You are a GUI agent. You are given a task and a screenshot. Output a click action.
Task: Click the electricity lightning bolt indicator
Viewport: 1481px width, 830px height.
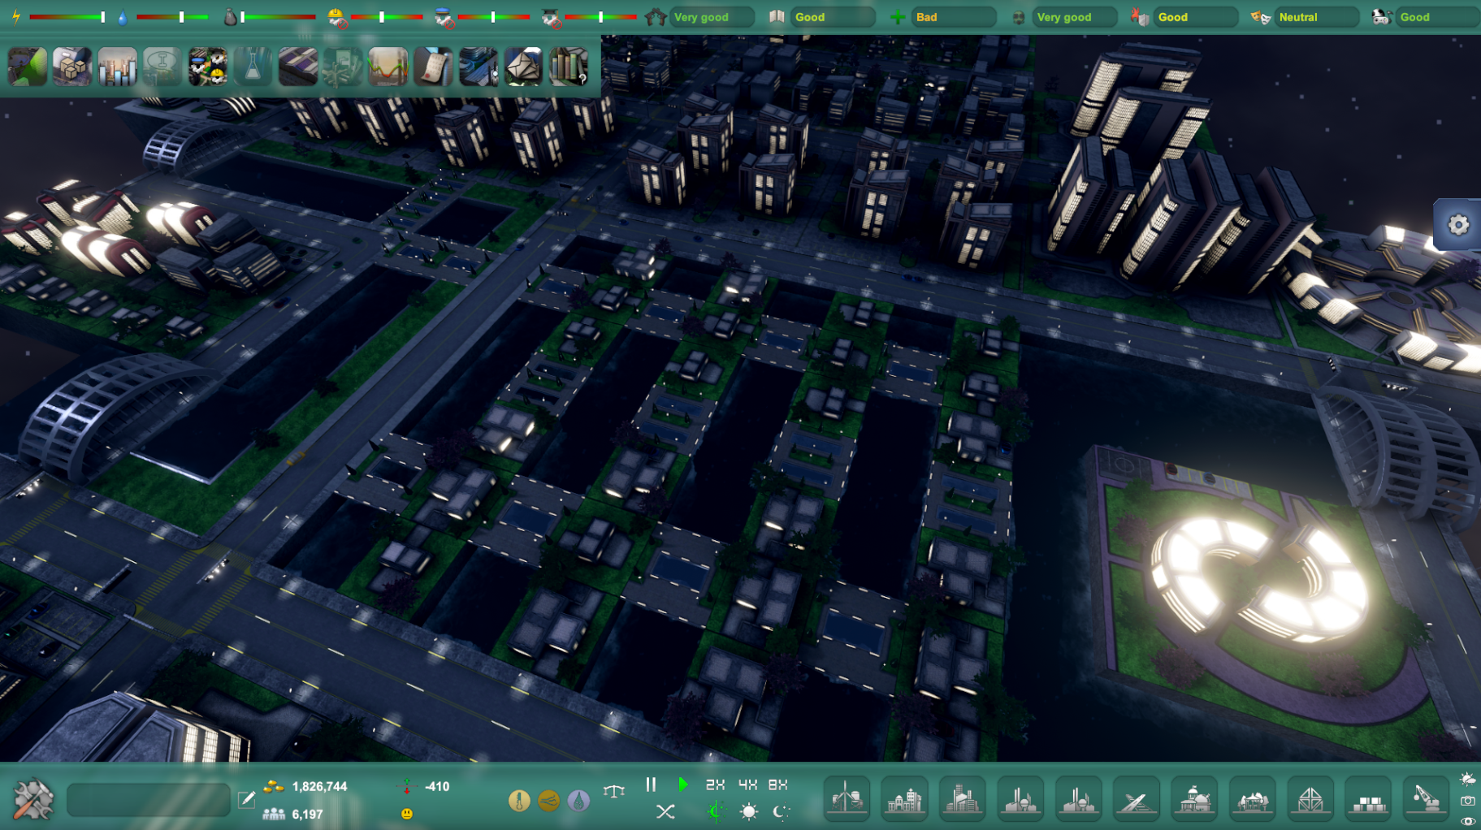coord(15,16)
